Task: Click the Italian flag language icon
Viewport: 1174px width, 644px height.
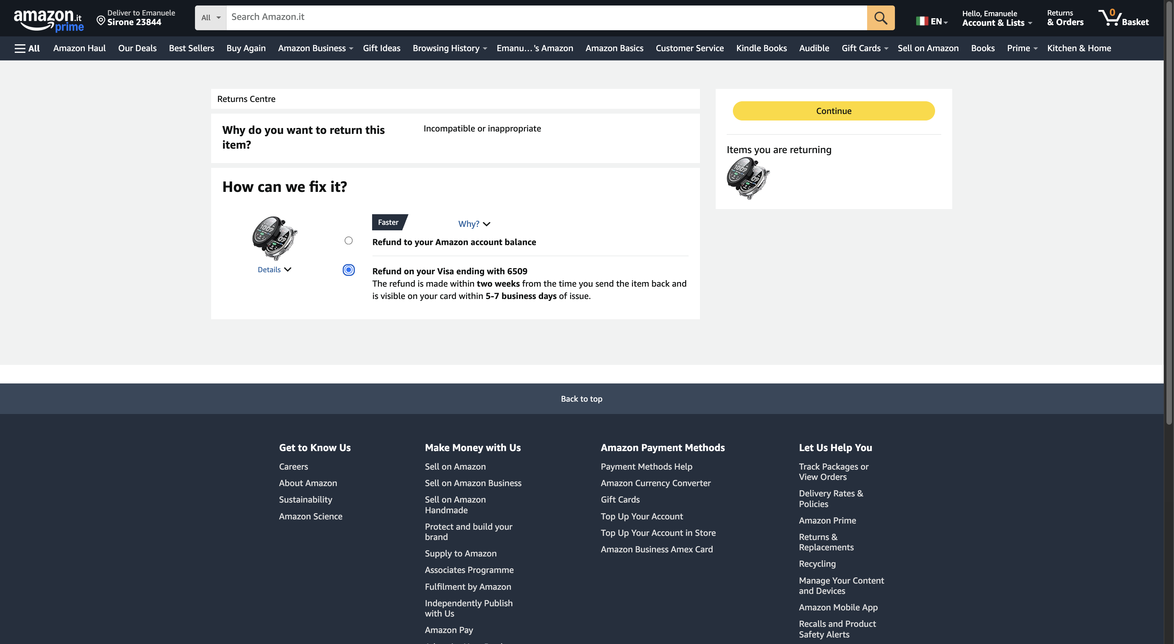Action: tap(922, 21)
